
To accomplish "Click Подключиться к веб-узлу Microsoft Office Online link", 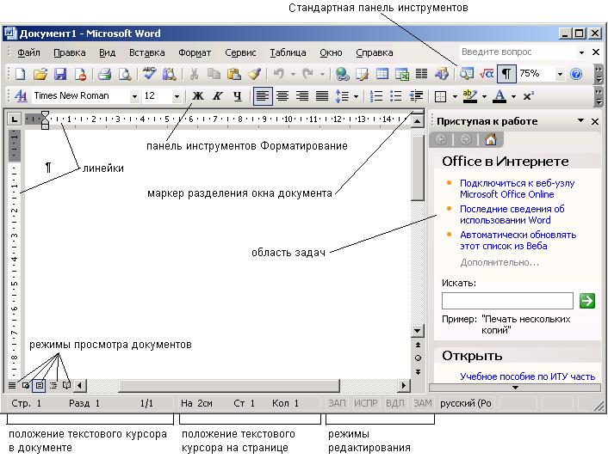I will pos(517,188).
